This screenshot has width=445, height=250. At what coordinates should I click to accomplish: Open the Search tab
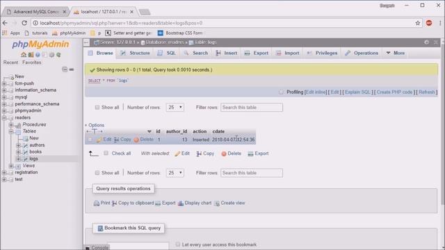pyautogui.click(x=196, y=53)
